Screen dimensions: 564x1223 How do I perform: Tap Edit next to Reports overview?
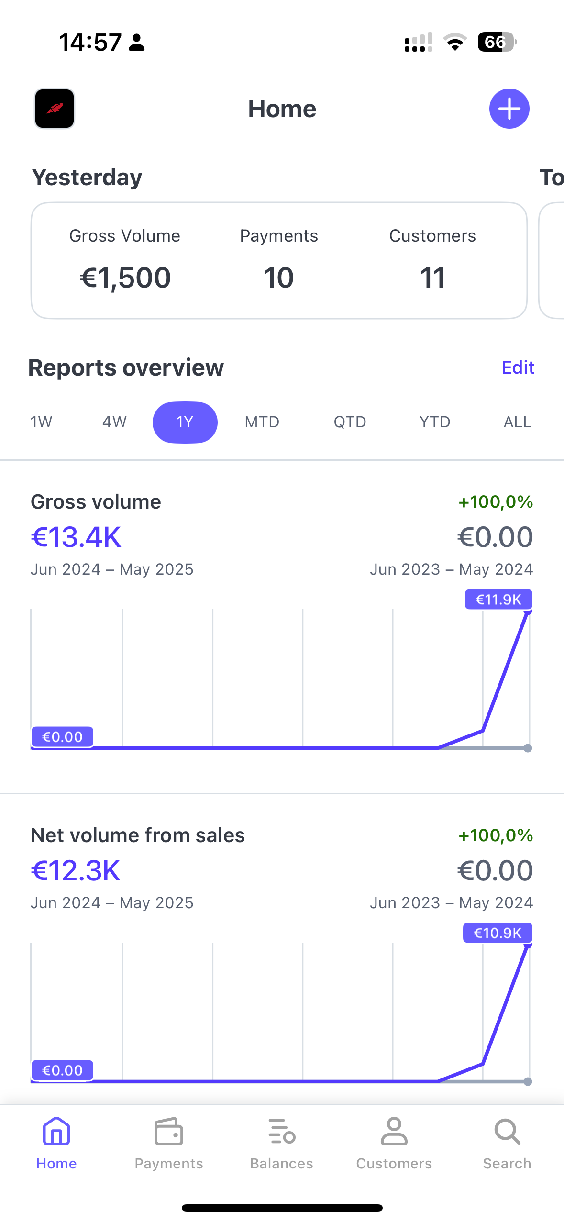click(x=518, y=367)
